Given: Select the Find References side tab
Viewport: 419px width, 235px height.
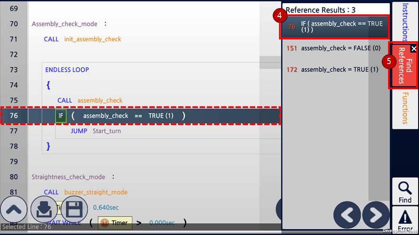Looking at the screenshot, I should pos(403,65).
